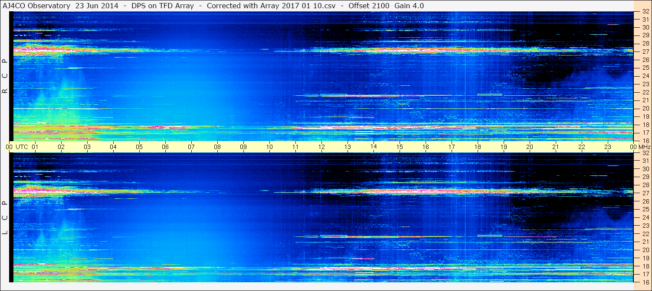
Task: Select the 20 MHz label on the RCP scale
Action: [x=645, y=108]
